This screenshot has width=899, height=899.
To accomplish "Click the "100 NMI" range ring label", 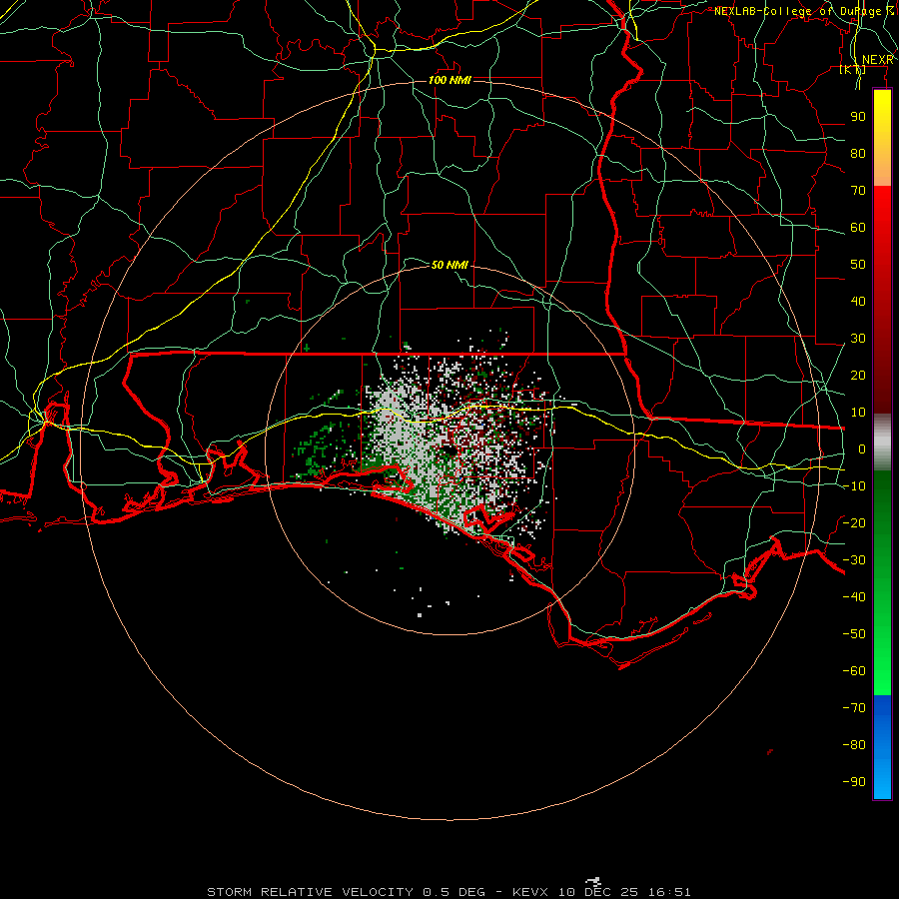I will click(x=449, y=80).
